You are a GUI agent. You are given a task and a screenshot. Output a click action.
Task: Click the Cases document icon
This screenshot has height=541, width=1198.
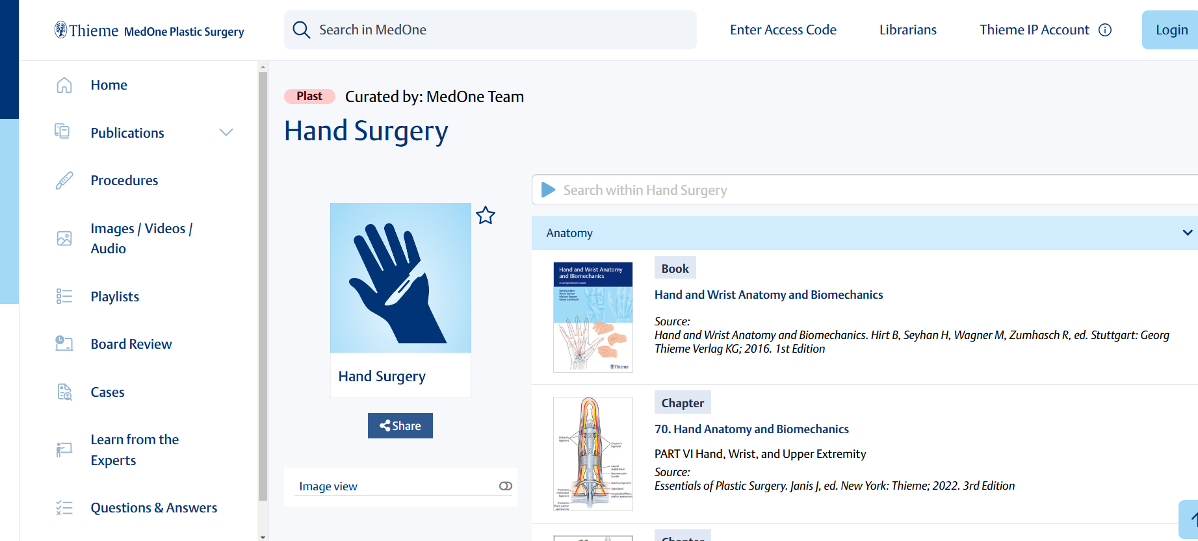click(64, 392)
